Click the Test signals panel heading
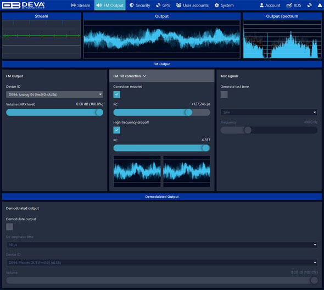The width and height of the screenshot is (324, 290). [x=230, y=76]
